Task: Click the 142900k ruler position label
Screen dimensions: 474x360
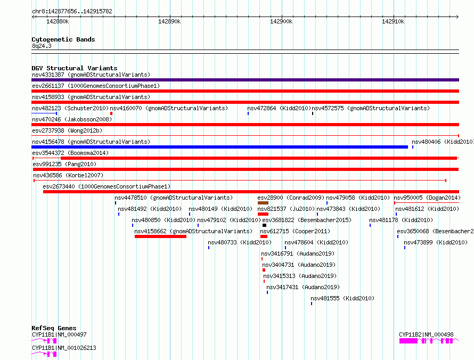Action: click(281, 21)
